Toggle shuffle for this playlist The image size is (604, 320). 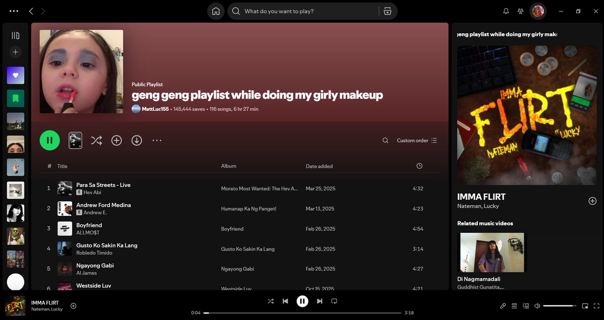pos(96,140)
